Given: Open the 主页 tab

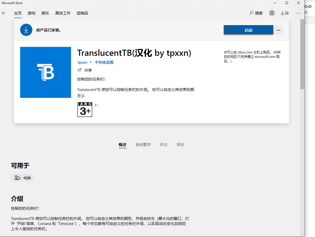Looking at the screenshot, I should click(x=18, y=13).
